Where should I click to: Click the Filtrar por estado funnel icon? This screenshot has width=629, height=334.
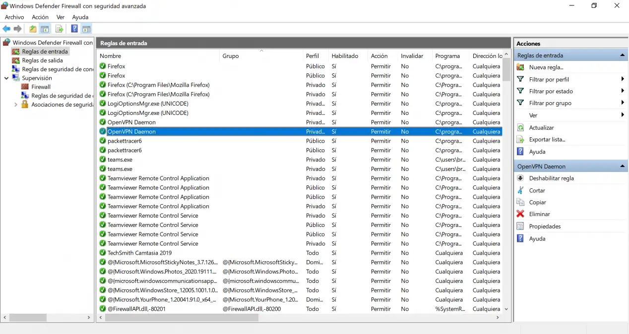point(520,91)
